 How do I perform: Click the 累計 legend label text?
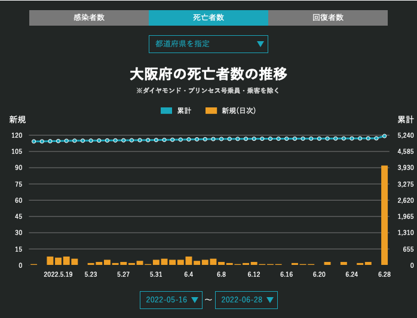click(184, 111)
